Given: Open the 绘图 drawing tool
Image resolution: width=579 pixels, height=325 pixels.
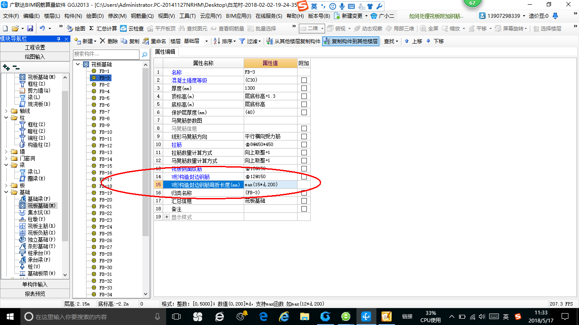Looking at the screenshot, I should tap(76, 28).
